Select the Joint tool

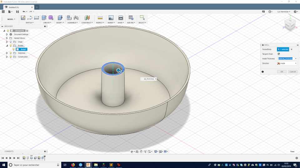click(x=76, y=18)
